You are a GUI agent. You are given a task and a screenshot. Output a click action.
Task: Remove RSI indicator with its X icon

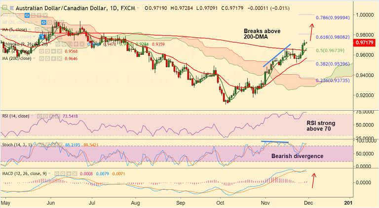[x=57, y=116]
